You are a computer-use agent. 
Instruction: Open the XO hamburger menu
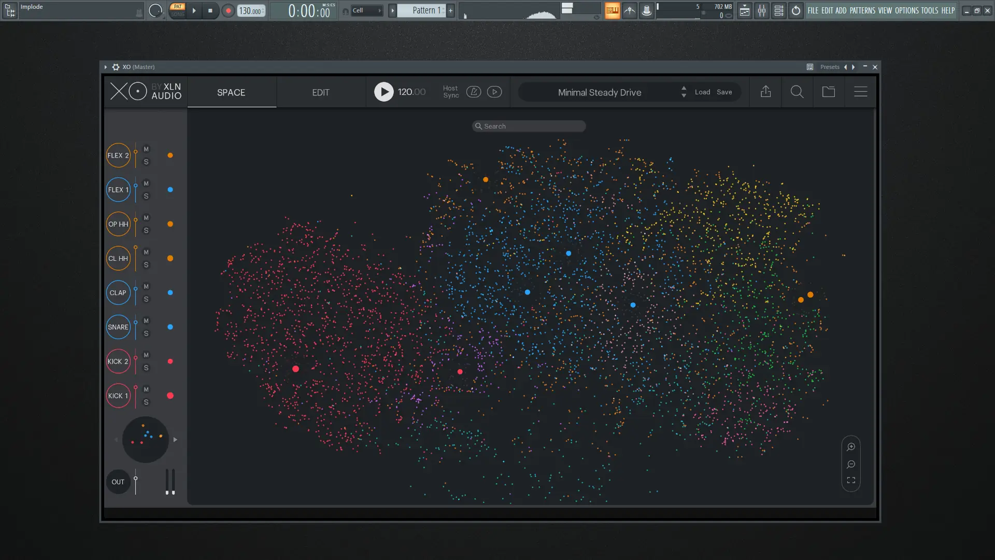point(860,92)
